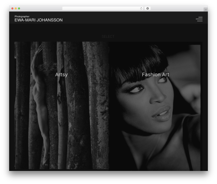Image resolution: width=217 pixels, height=184 pixels.
Task: Maximize the window with the green button
Action: (x=19, y=8)
